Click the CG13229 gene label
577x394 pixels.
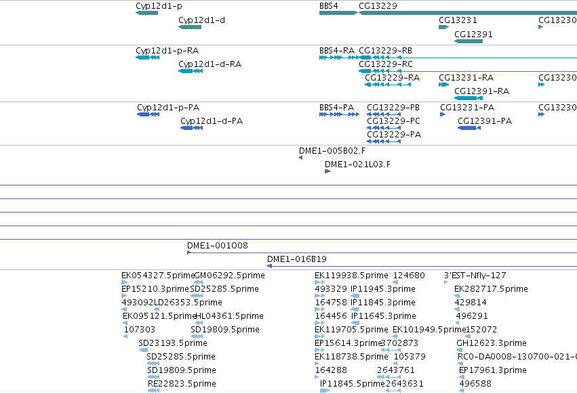pyautogui.click(x=378, y=6)
